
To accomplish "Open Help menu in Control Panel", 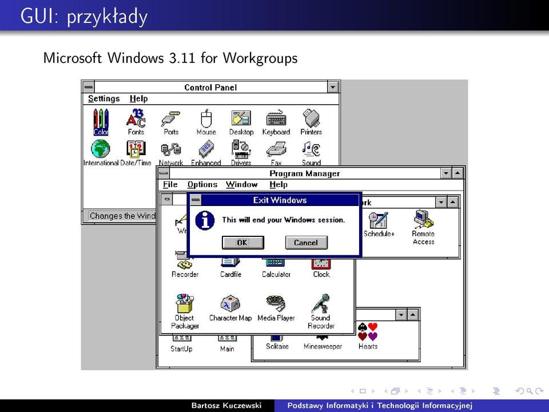I will click(x=138, y=98).
